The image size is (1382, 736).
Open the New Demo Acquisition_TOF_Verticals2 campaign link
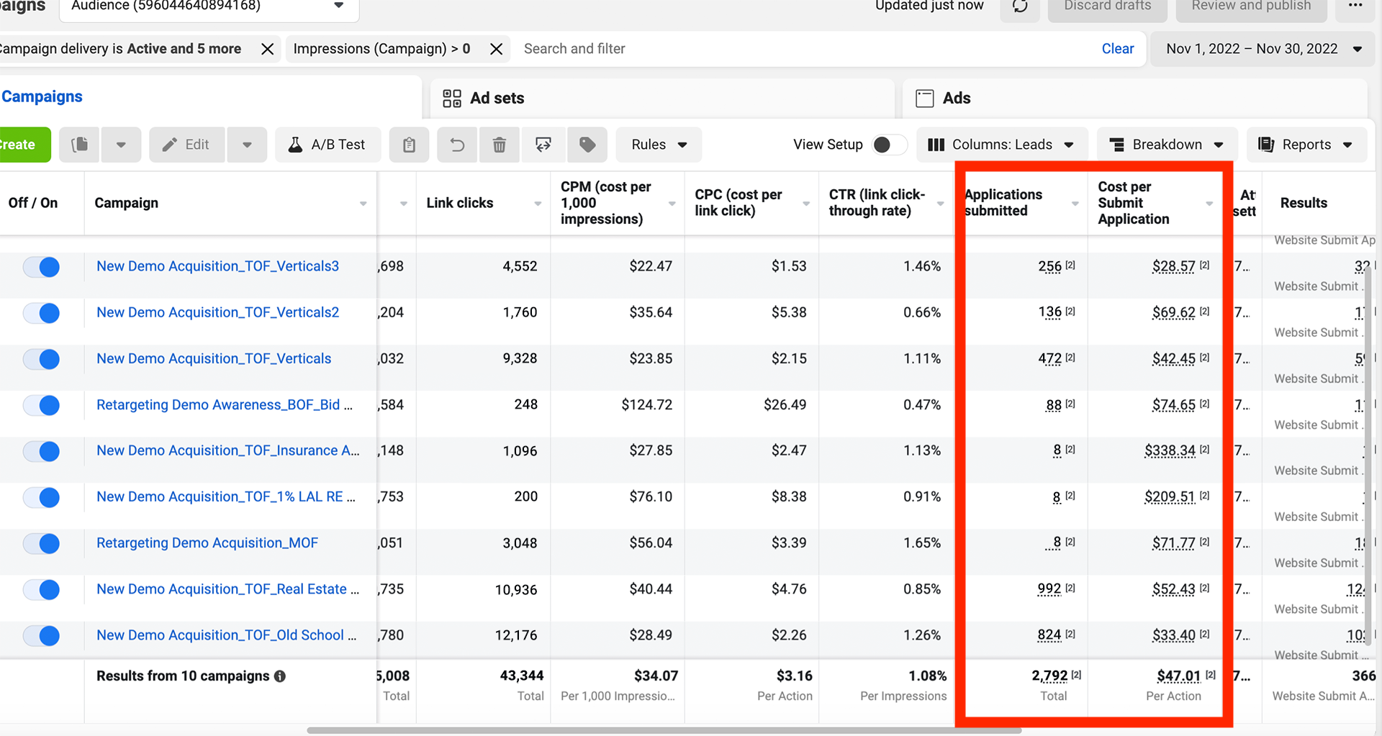(217, 312)
